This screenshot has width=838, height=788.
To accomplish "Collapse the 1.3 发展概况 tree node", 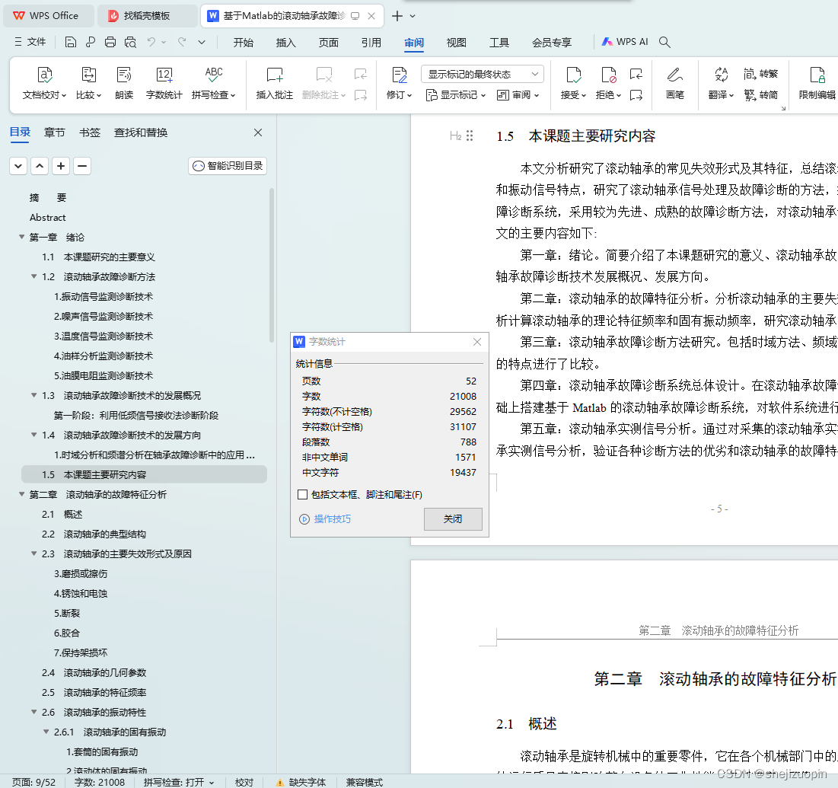I will click(x=34, y=395).
